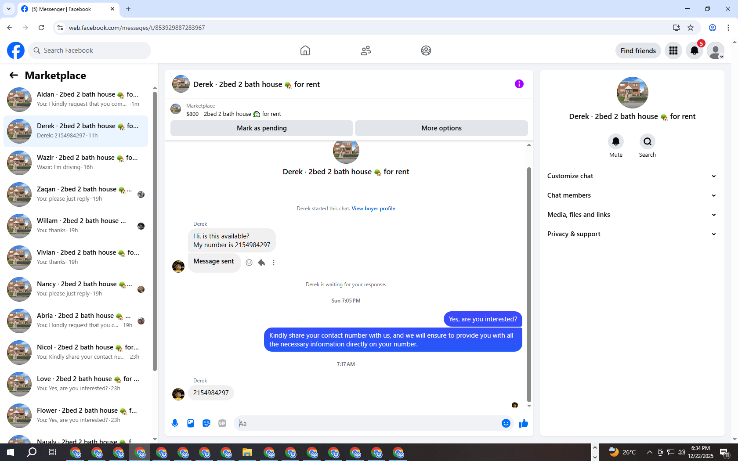This screenshot has width=738, height=461.
Task: Open the Wazir conversation
Action: pyautogui.click(x=76, y=162)
